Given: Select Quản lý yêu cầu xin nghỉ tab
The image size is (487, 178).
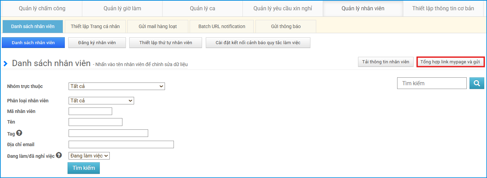Looking at the screenshot, I should (x=283, y=8).
